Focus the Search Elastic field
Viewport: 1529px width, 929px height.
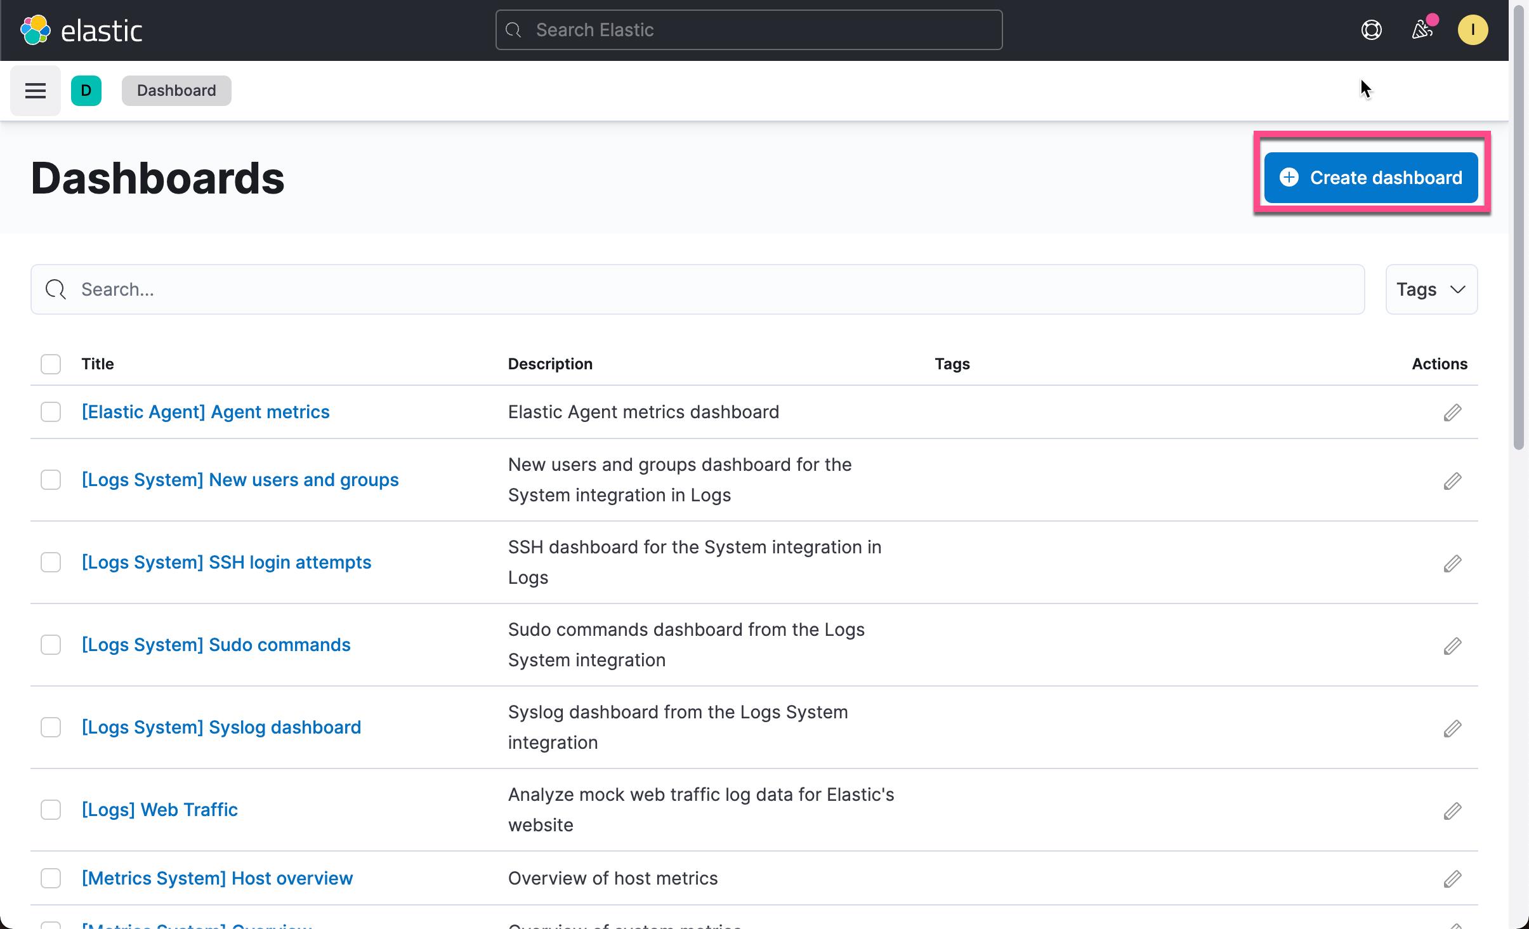coord(749,30)
